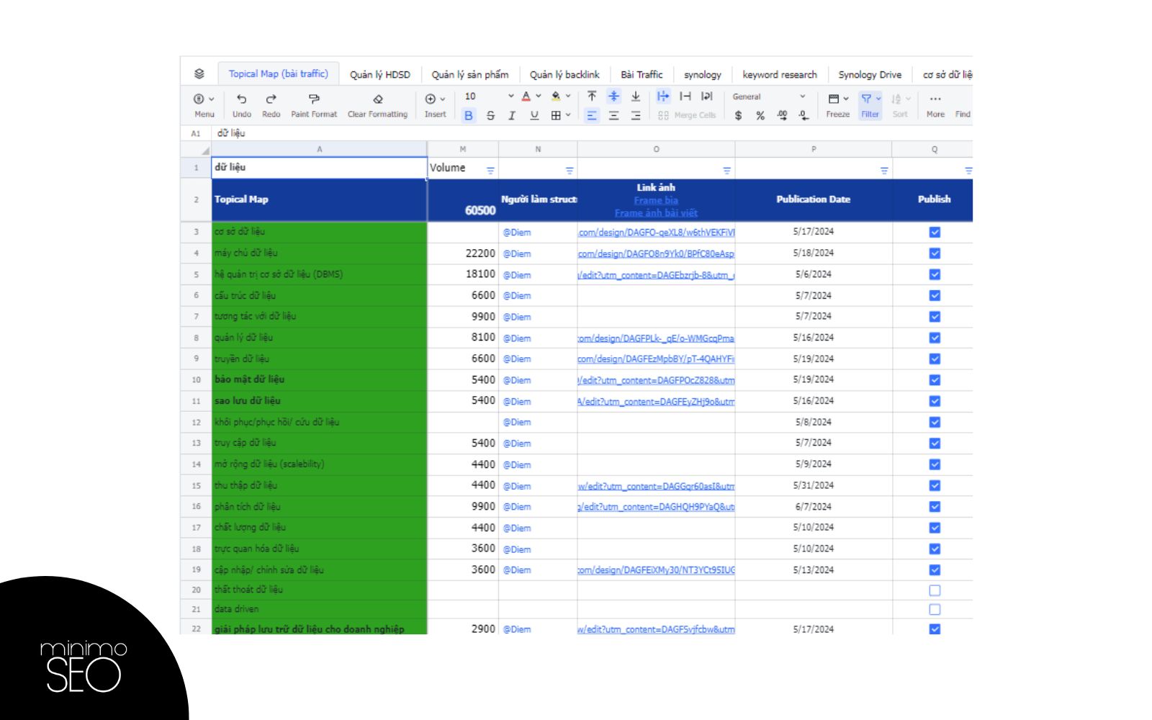Click @Diem mention in hệ quản trị row
This screenshot has height=720, width=1152.
(x=517, y=275)
